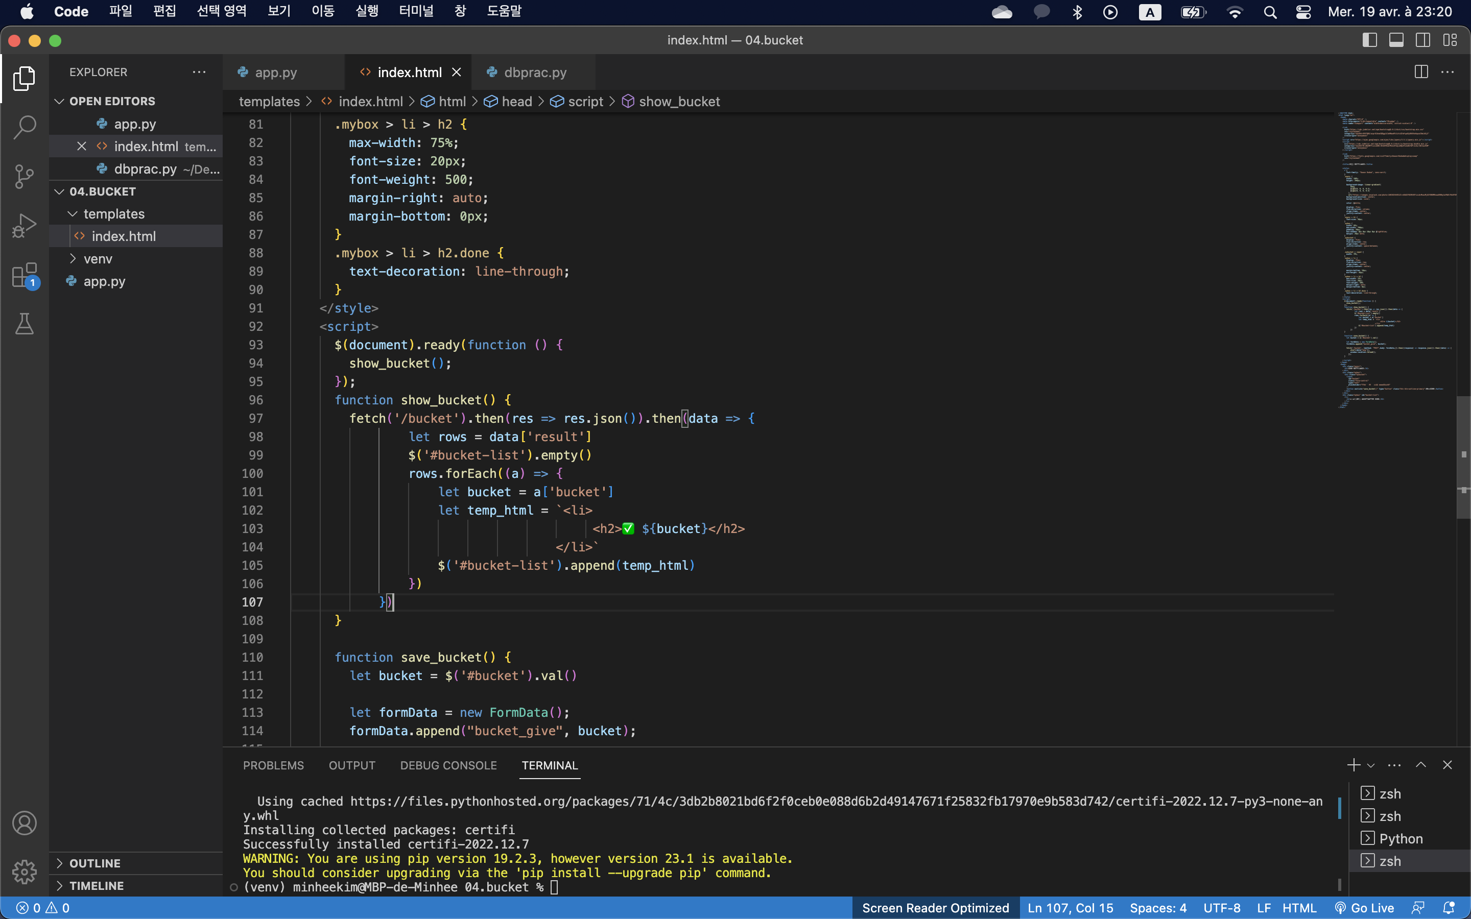The image size is (1471, 919).
Task: Collapse the Open Editors section
Action: 135,101
